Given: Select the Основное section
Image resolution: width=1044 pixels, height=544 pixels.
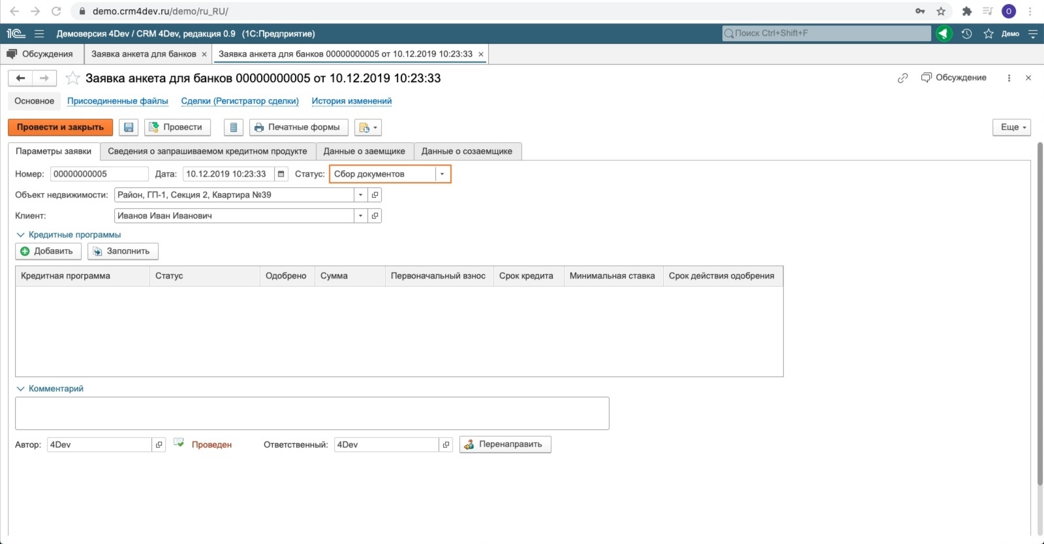Looking at the screenshot, I should click(35, 101).
